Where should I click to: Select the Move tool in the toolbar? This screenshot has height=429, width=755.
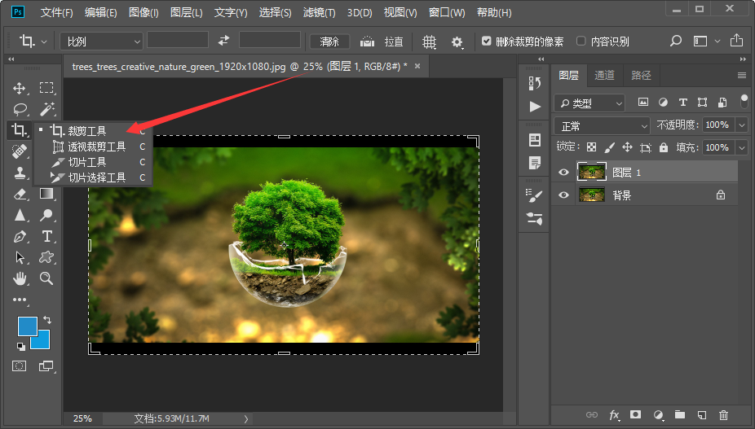coord(20,88)
